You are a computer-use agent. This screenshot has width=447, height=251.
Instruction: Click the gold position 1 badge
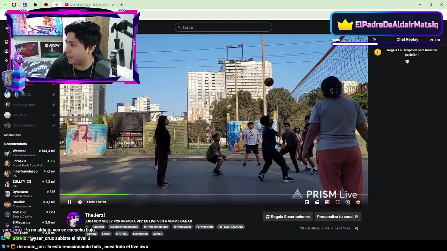378,52
